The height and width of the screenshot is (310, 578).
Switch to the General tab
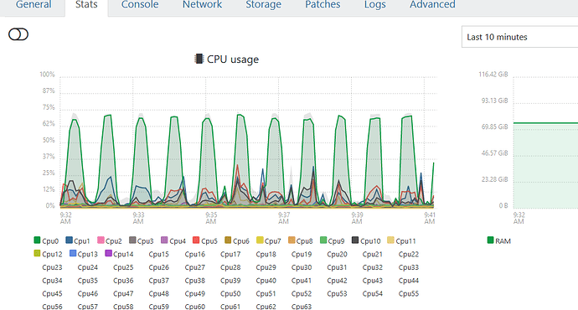[34, 5]
